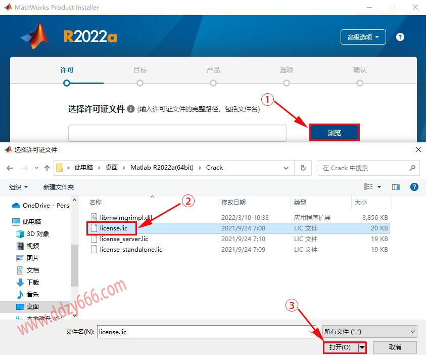
Task: Click the 浏览 browse button
Action: click(334, 133)
